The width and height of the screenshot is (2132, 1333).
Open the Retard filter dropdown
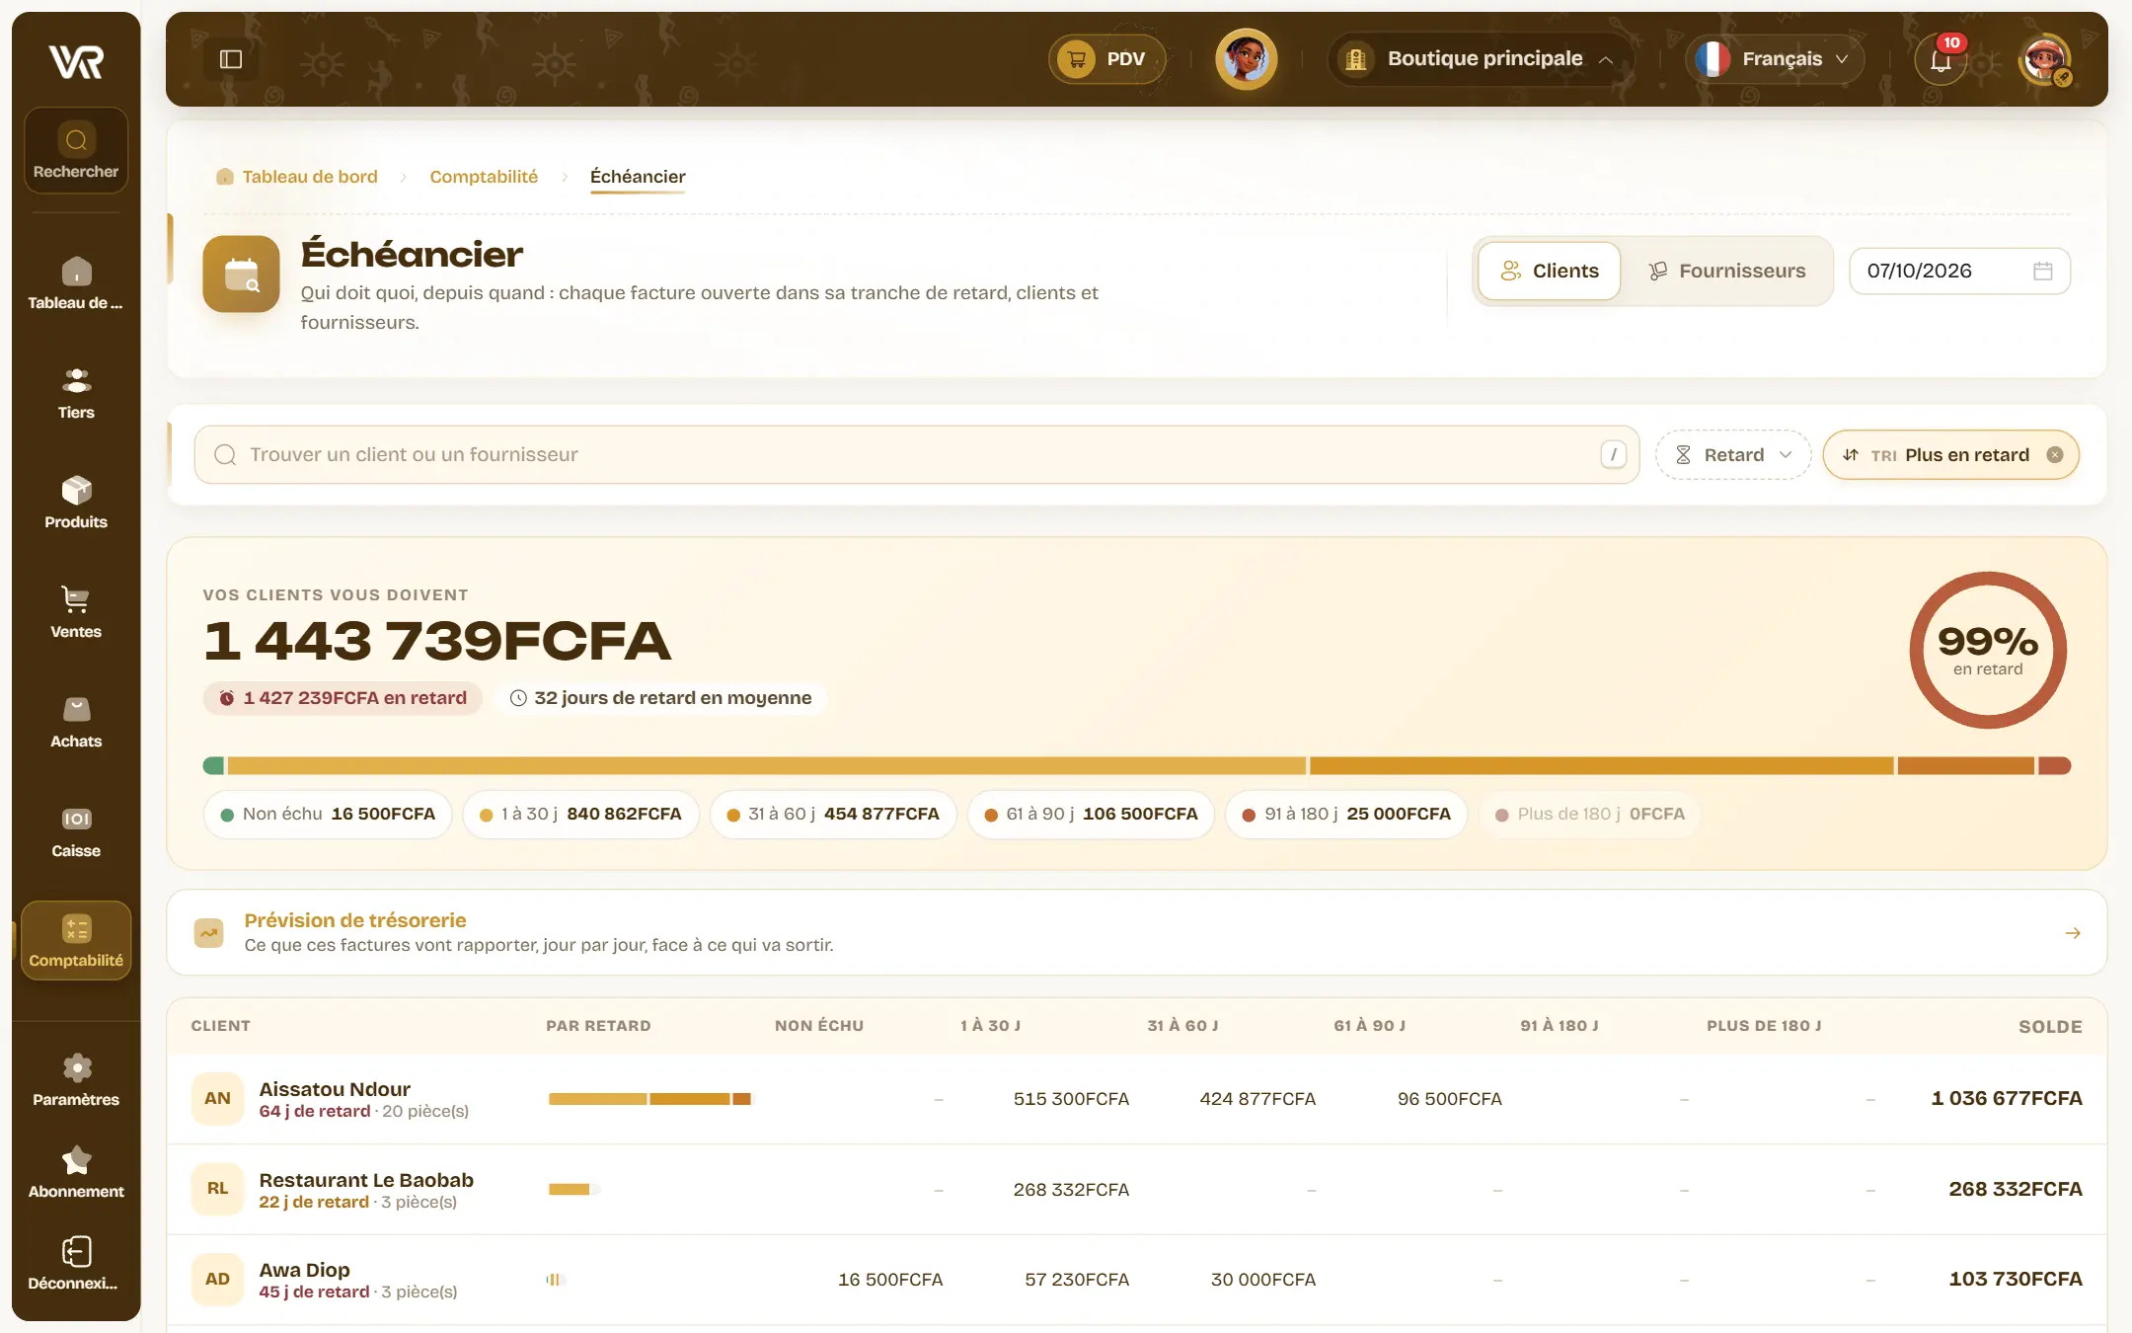click(x=1733, y=455)
